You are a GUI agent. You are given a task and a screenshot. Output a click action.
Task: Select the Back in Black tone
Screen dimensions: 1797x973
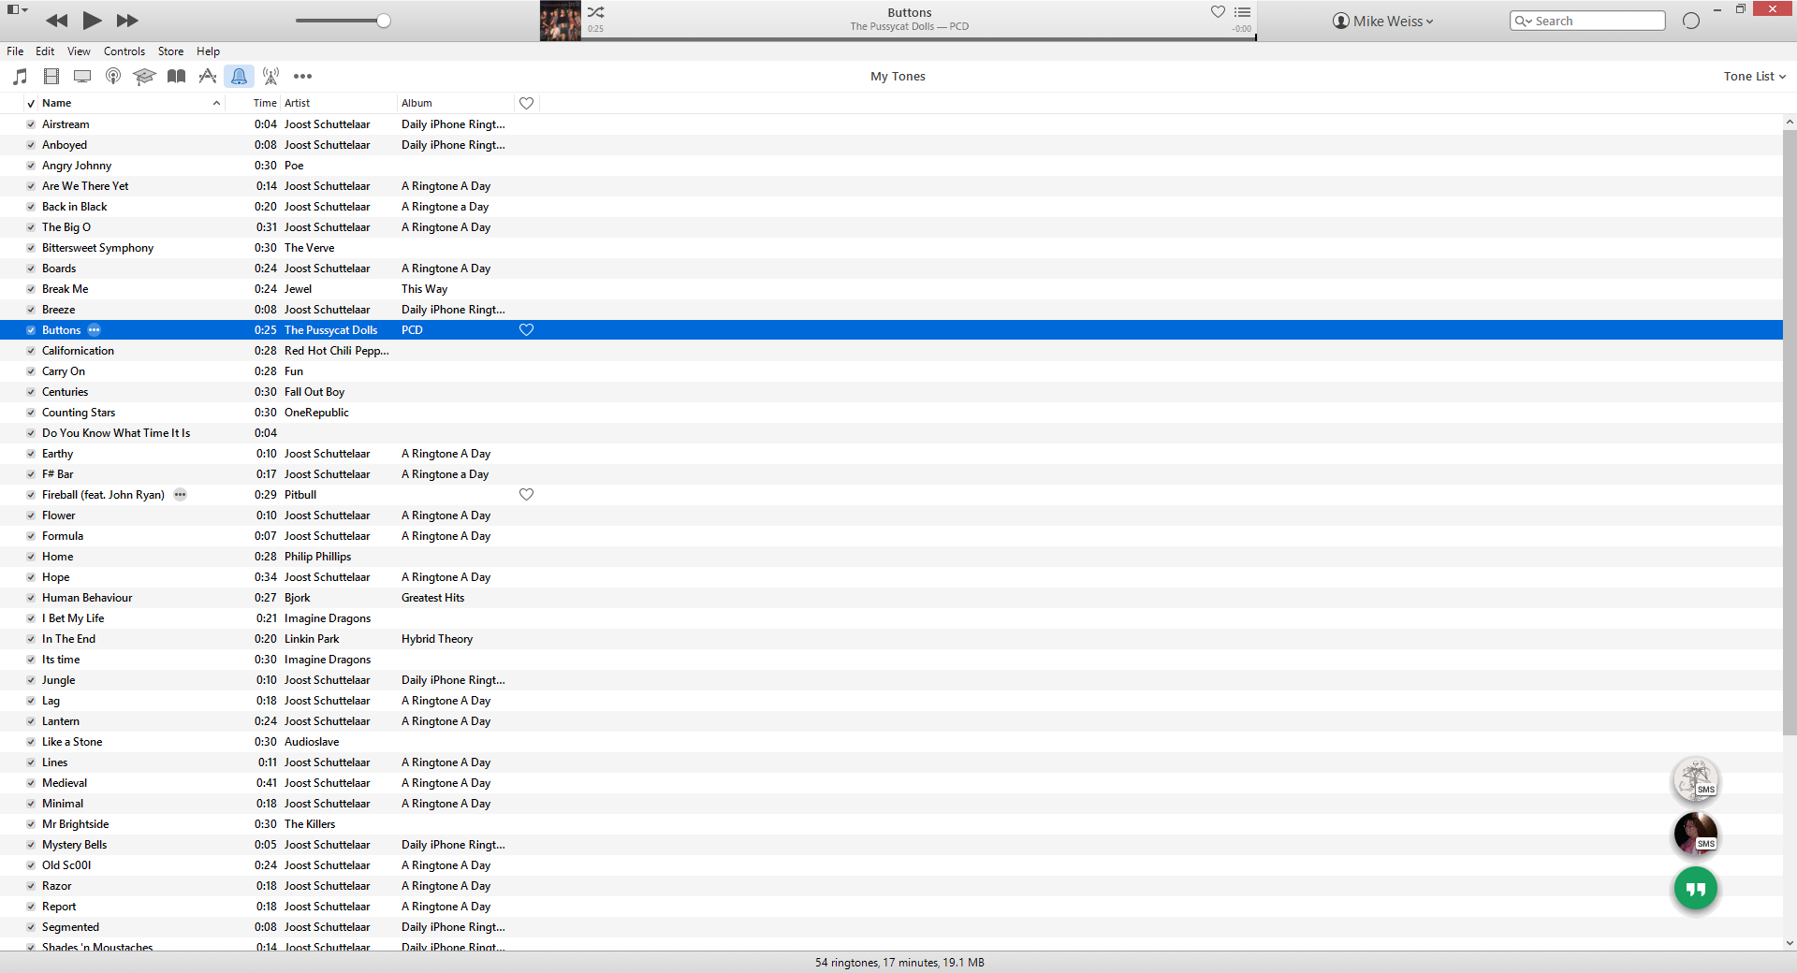pyautogui.click(x=891, y=207)
